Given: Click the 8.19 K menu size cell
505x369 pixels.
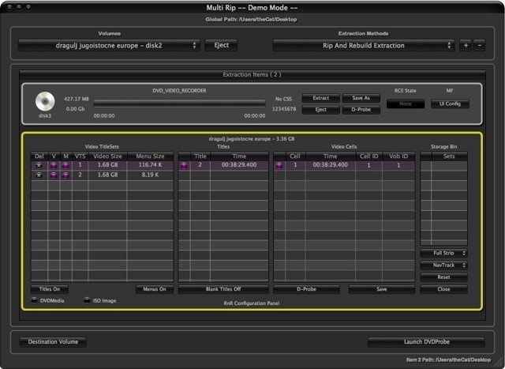Looking at the screenshot, I should (x=150, y=175).
